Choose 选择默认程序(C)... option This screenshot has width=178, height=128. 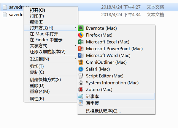tap(116, 111)
